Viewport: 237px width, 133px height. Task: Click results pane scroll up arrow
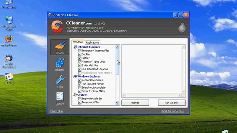click(x=183, y=47)
